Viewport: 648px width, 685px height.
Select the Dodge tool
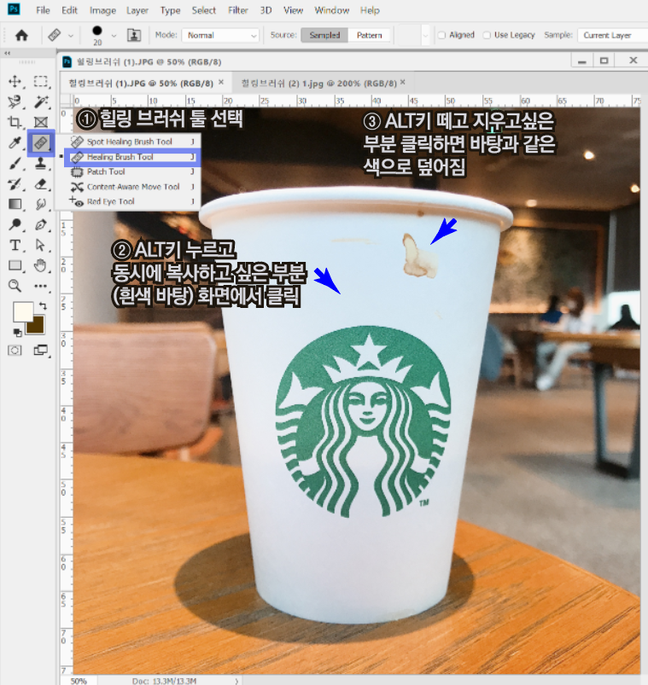click(x=15, y=224)
